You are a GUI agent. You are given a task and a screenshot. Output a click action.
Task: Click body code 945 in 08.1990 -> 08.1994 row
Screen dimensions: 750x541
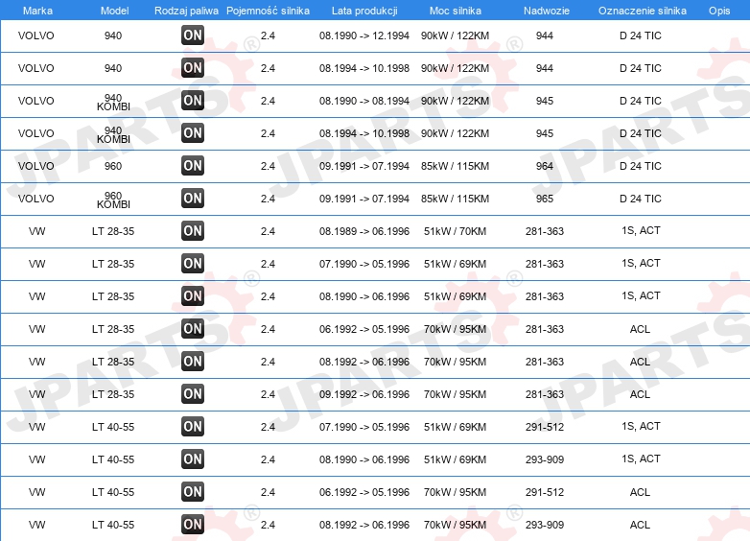click(545, 101)
